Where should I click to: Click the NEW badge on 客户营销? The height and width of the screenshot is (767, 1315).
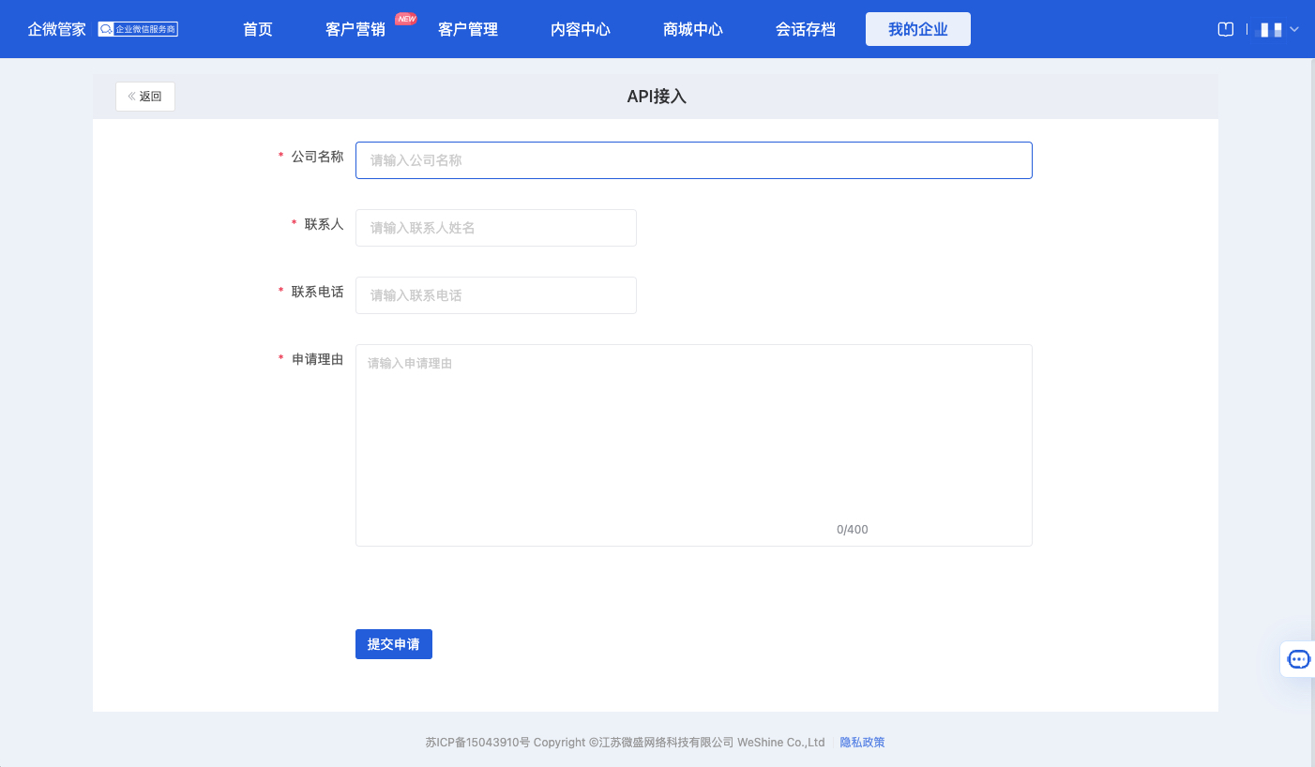(404, 18)
